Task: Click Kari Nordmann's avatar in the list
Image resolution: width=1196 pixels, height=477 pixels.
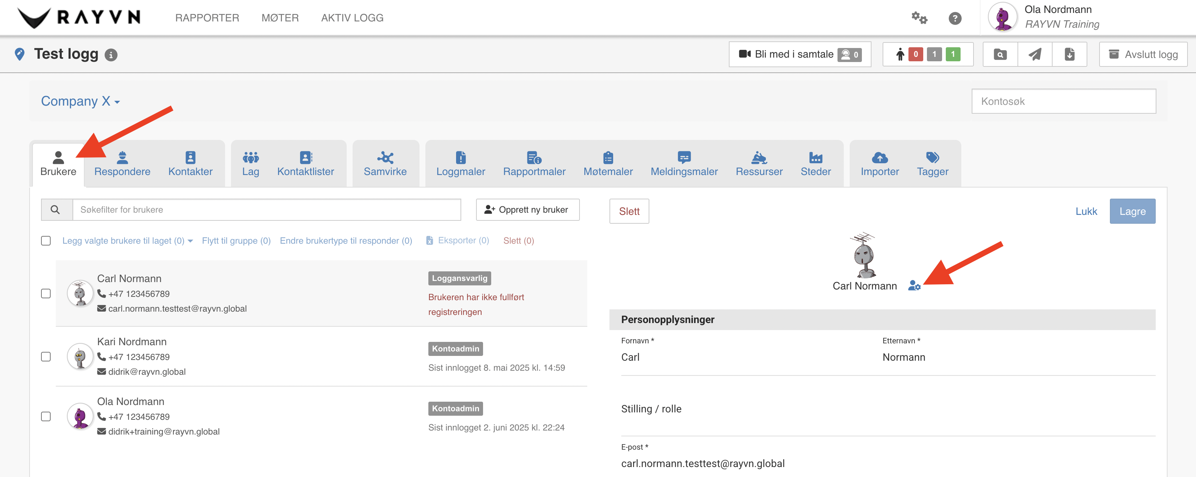Action: [80, 356]
